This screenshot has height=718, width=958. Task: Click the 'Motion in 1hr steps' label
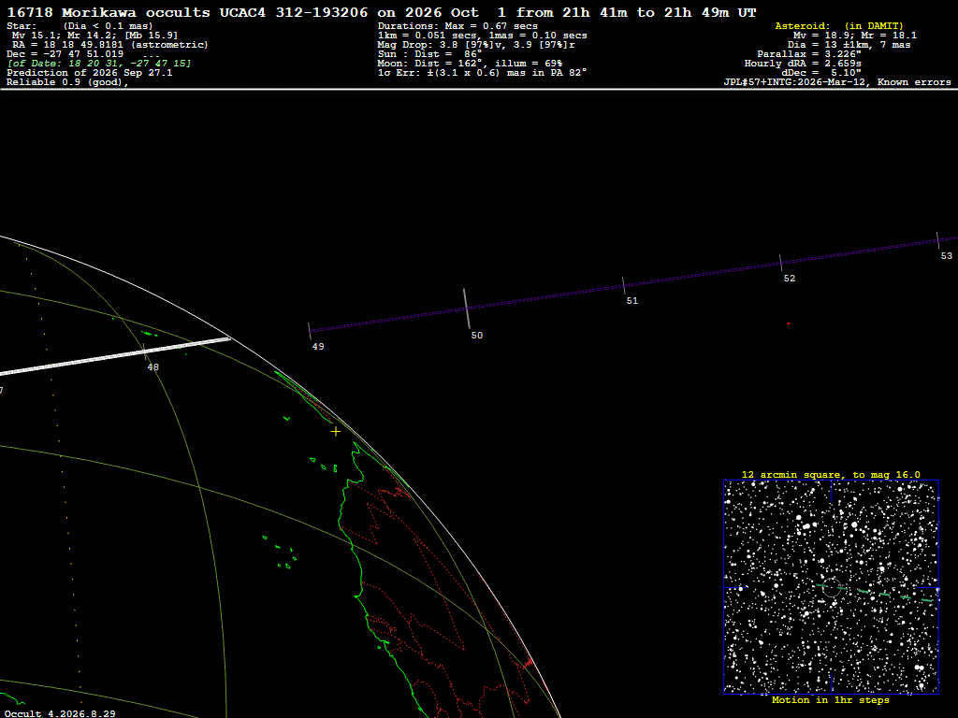(831, 700)
